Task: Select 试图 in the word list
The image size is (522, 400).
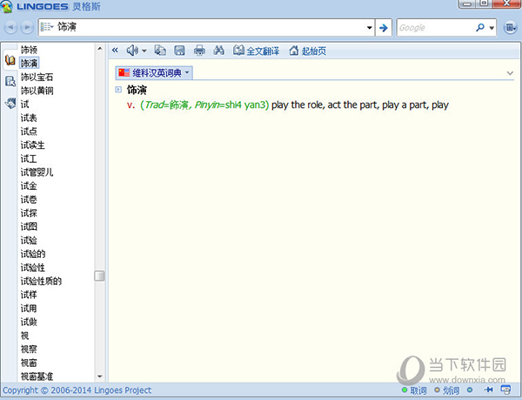Action: [29, 227]
